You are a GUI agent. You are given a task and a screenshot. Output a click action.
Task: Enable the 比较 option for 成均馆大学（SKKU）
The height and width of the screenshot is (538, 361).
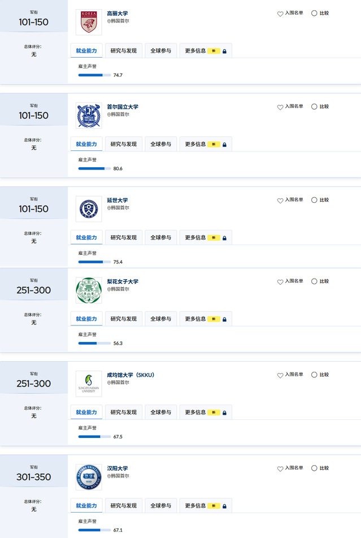tap(314, 375)
